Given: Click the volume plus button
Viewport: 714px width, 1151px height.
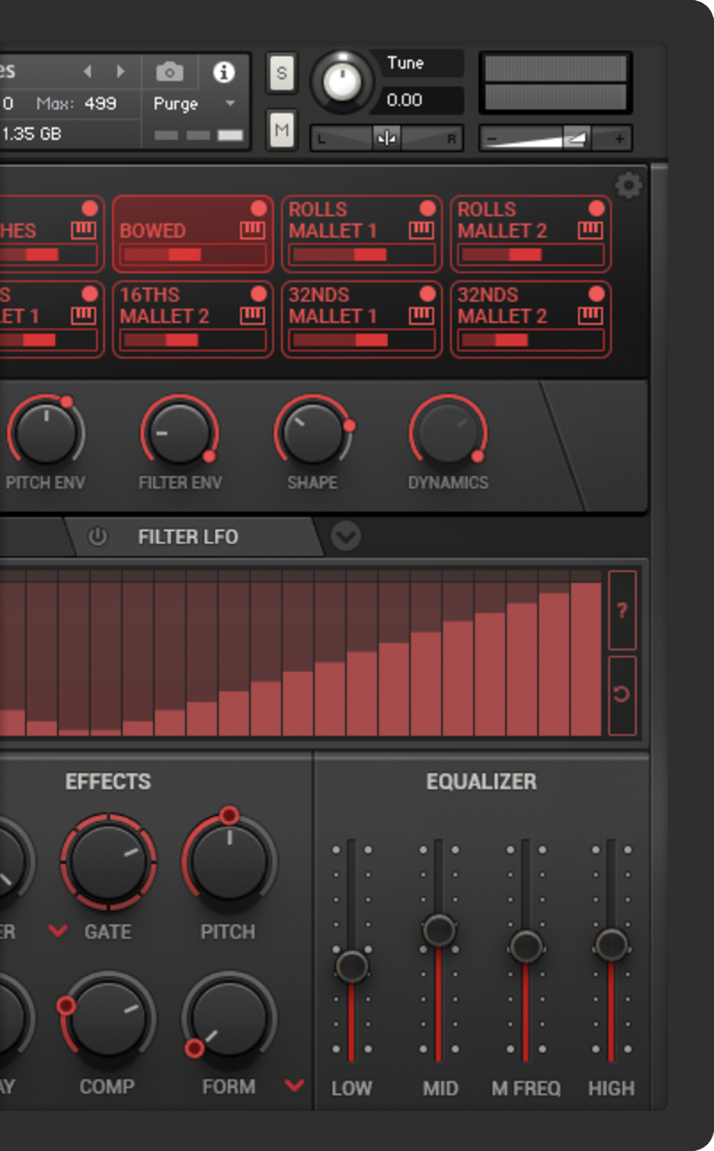Looking at the screenshot, I should coord(620,138).
